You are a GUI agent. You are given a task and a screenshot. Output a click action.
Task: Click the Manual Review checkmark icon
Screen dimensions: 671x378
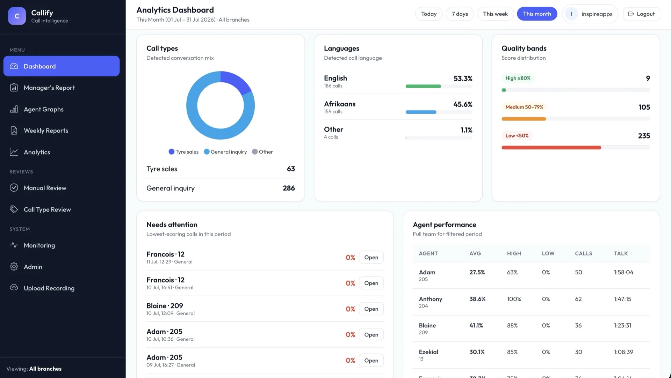tap(14, 188)
